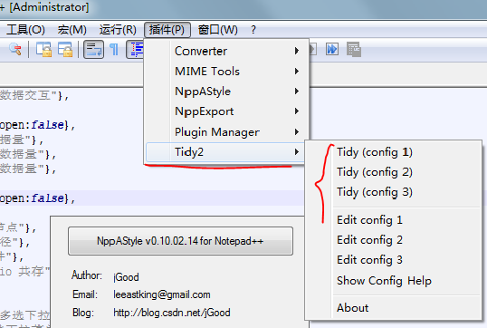Close the open 插件(P) plugins menu
The image size is (487, 328).
167,30
